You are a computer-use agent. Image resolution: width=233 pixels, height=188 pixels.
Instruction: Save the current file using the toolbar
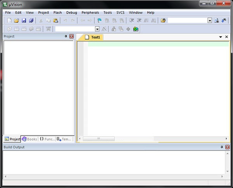24,21
